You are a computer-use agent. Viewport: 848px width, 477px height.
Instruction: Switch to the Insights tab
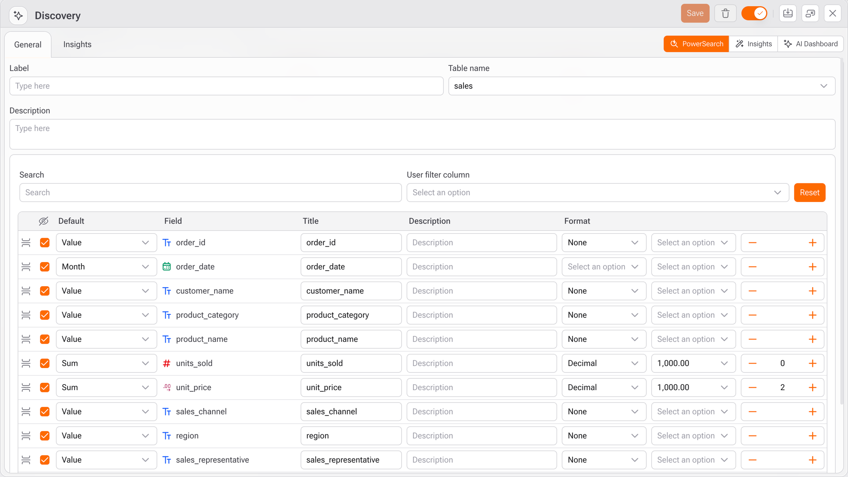coord(77,45)
